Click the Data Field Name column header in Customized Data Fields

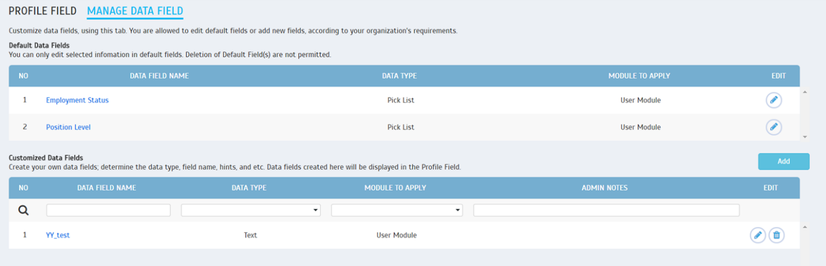pos(107,188)
